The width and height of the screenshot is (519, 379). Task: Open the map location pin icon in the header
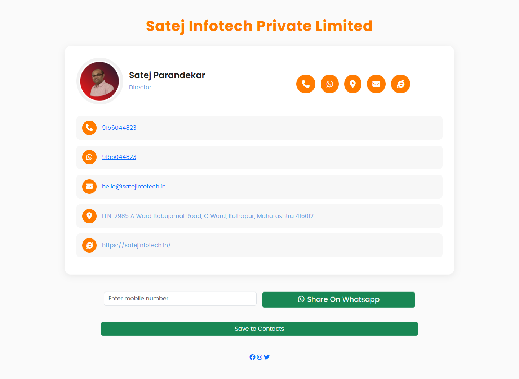click(x=353, y=84)
